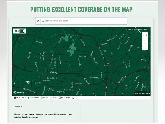Turn off the 5G toggle switch
This screenshot has width=165, height=124.
coord(22,31)
